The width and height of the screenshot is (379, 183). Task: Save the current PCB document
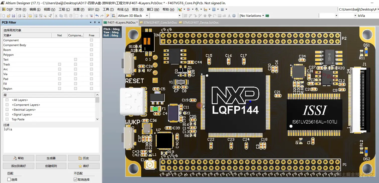click(x=14, y=16)
